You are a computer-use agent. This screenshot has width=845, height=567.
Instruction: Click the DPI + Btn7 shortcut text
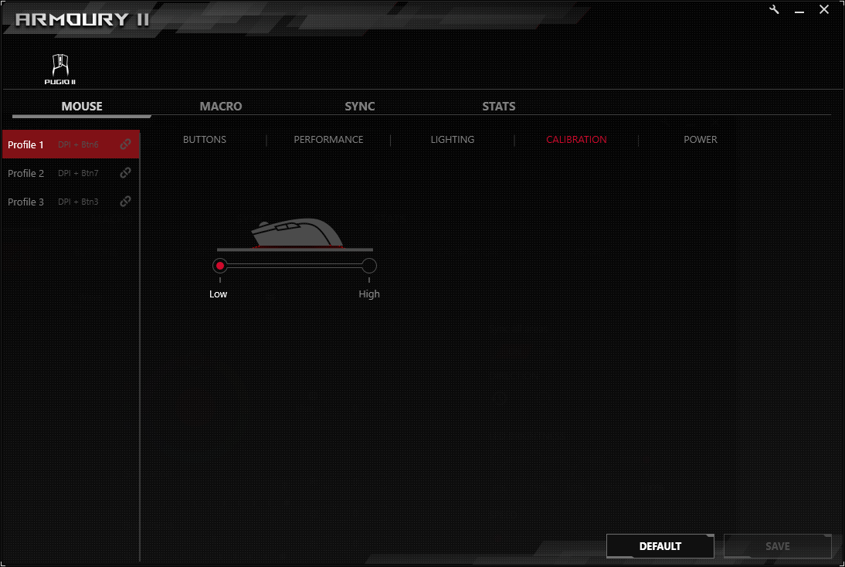[x=78, y=173]
